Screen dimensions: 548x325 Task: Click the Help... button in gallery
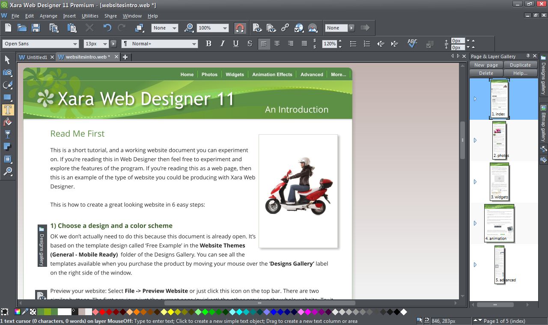coord(520,73)
